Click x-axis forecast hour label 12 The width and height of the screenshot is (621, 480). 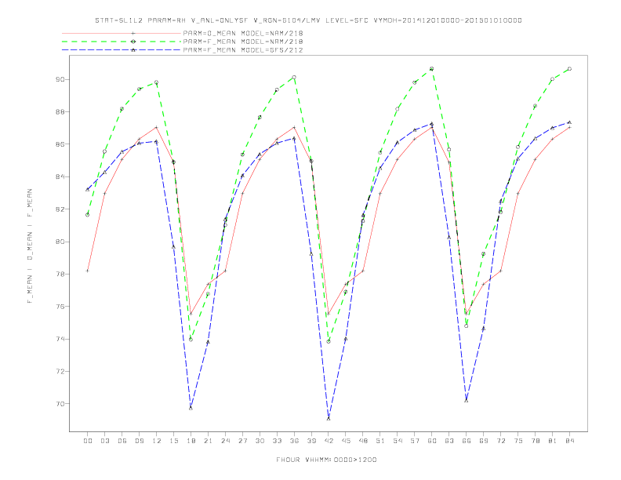157,441
